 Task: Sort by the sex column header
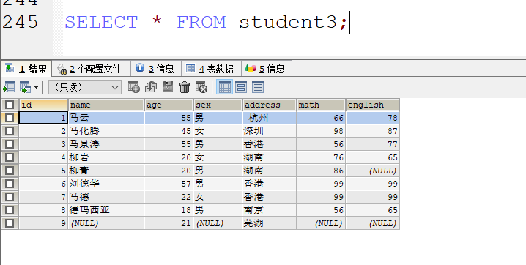click(218, 105)
